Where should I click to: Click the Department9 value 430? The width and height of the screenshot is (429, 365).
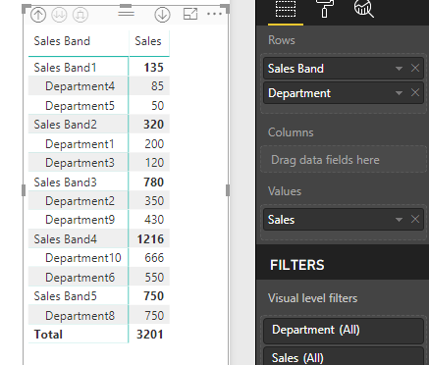tap(154, 220)
